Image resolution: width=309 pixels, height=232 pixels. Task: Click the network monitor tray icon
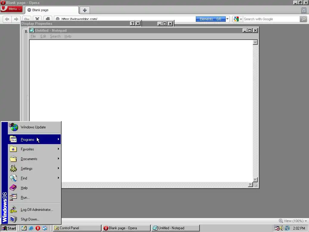coord(287,228)
